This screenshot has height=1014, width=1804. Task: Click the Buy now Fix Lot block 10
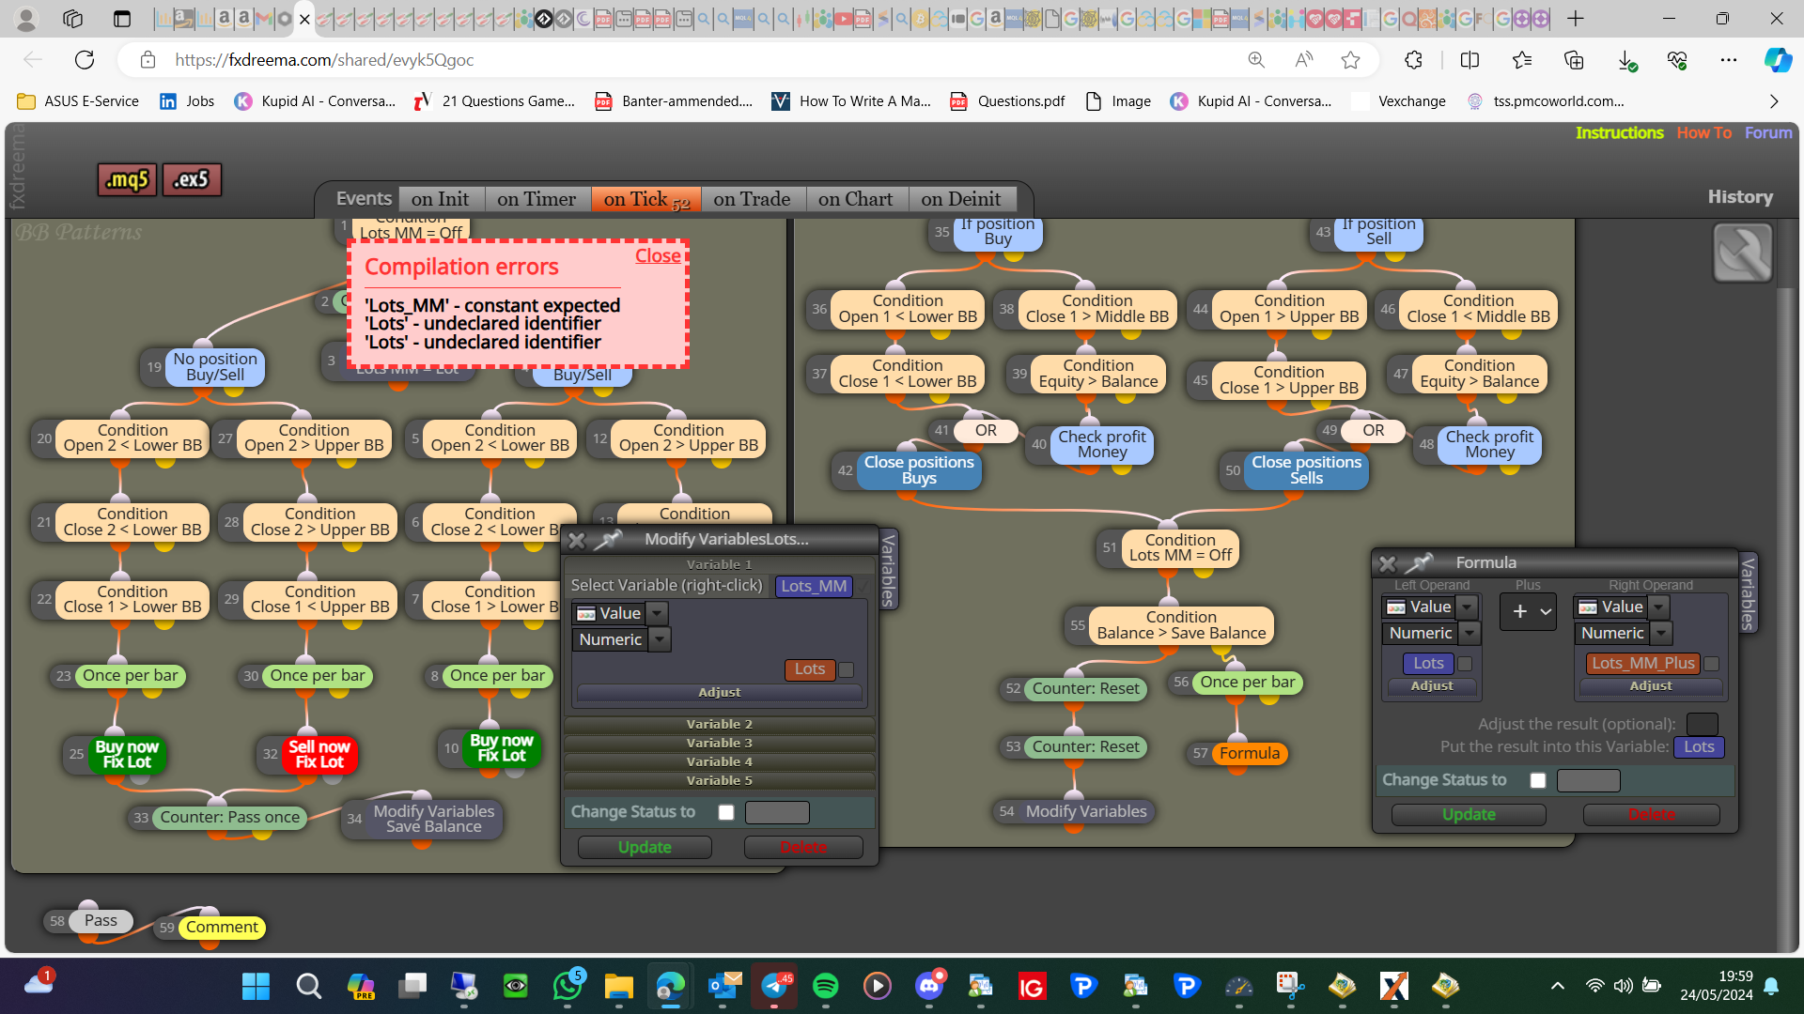coord(501,748)
